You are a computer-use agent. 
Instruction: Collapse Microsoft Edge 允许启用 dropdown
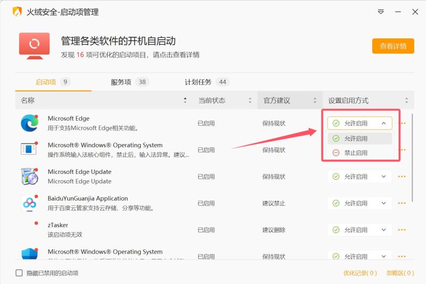[360, 123]
